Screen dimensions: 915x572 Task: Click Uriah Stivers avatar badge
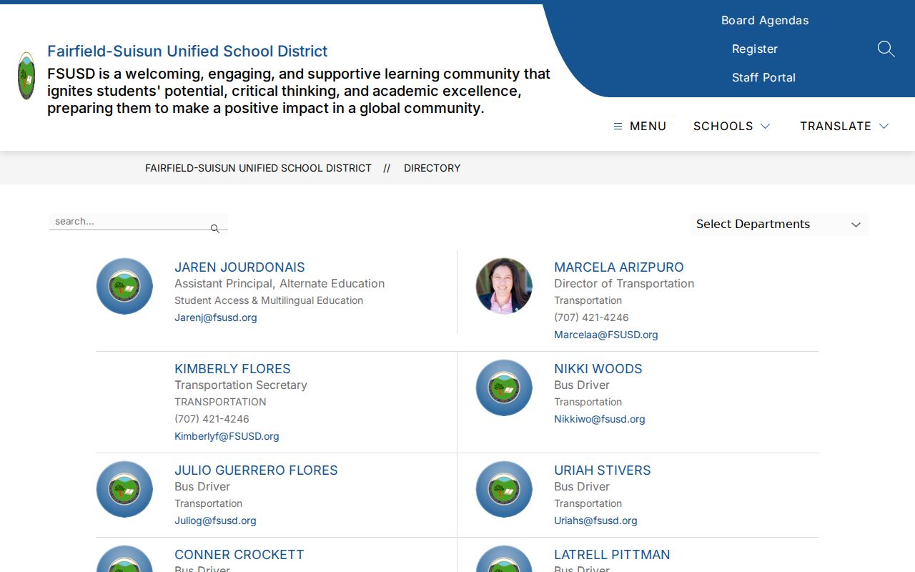(x=504, y=489)
